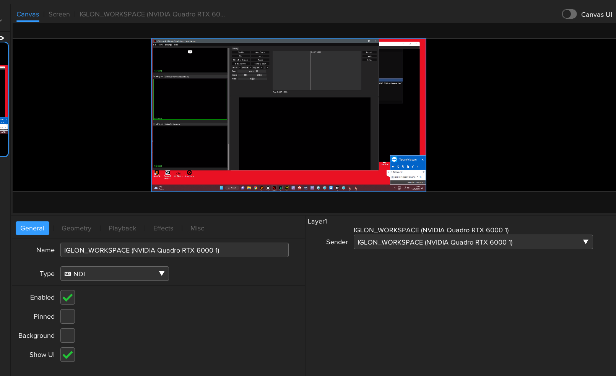This screenshot has width=616, height=376.
Task: Switch to the Geometry tab
Action: tap(76, 228)
